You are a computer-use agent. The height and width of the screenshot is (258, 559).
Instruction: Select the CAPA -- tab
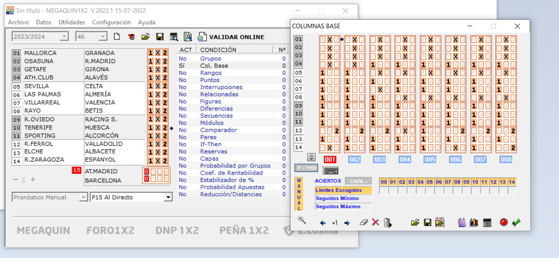[359, 181]
